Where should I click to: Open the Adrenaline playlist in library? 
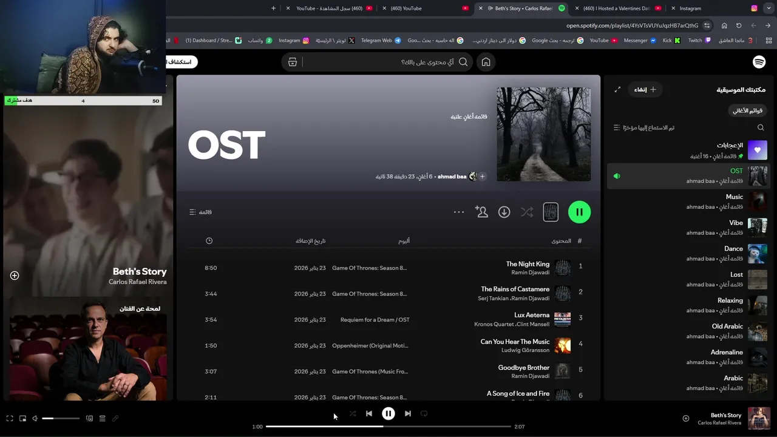(x=688, y=357)
